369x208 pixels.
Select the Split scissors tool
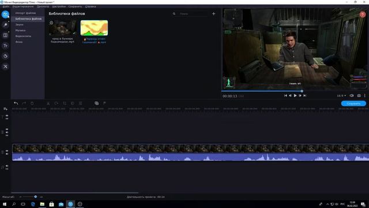click(48, 103)
